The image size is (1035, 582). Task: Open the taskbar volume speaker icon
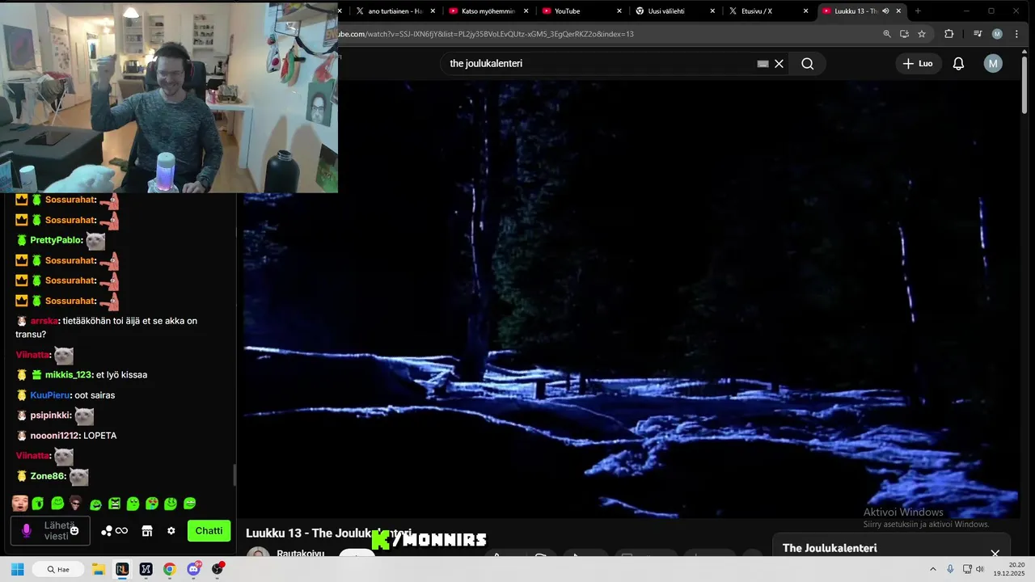click(980, 569)
